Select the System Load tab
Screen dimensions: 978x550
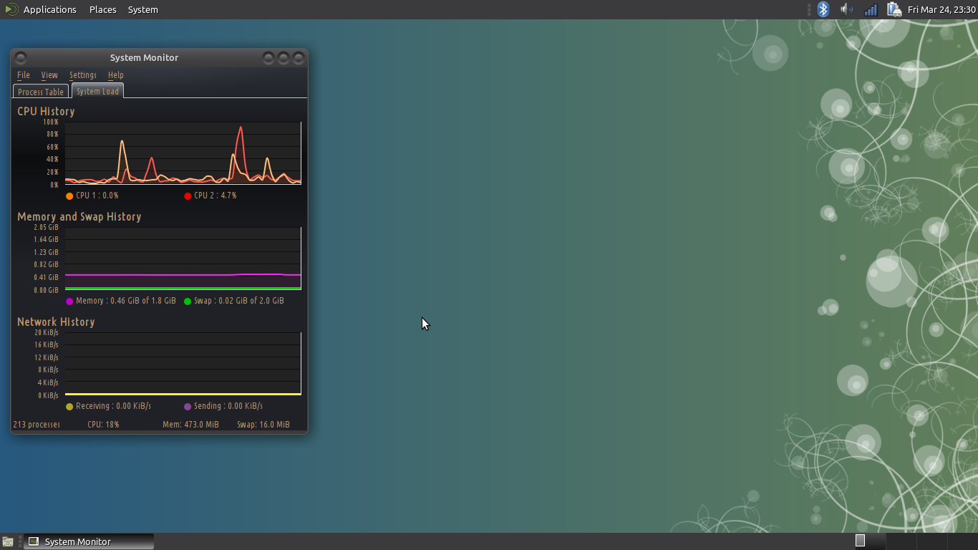tap(97, 91)
